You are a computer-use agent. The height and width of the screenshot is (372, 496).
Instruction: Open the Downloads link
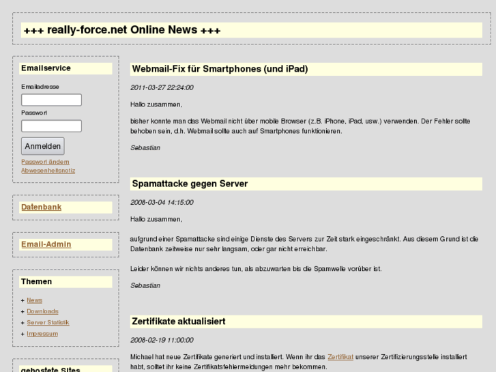click(43, 311)
